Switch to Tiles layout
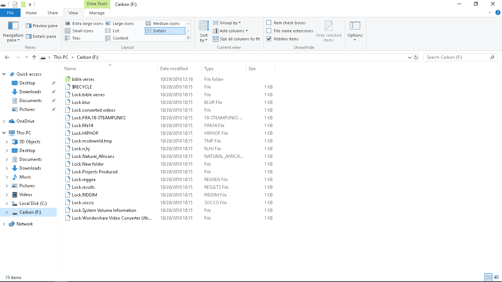The width and height of the screenshot is (502, 282). (x=73, y=38)
